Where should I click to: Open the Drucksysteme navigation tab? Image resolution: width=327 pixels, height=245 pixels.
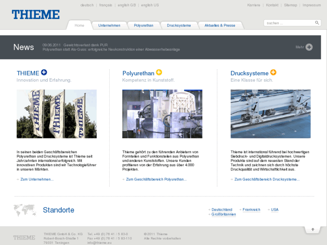click(179, 26)
